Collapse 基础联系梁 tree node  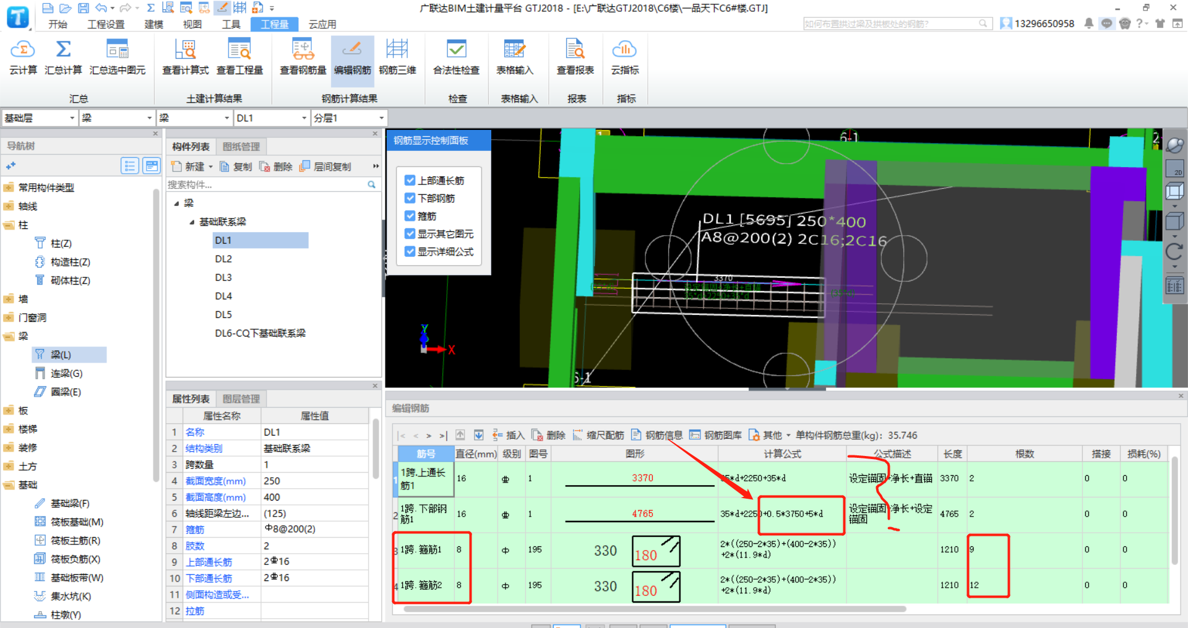(192, 222)
